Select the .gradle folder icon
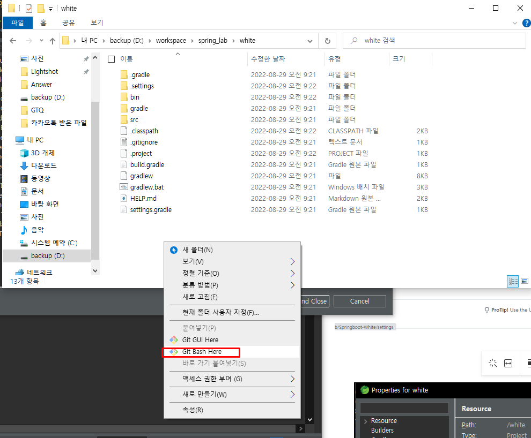The width and height of the screenshot is (531, 438). tap(124, 74)
